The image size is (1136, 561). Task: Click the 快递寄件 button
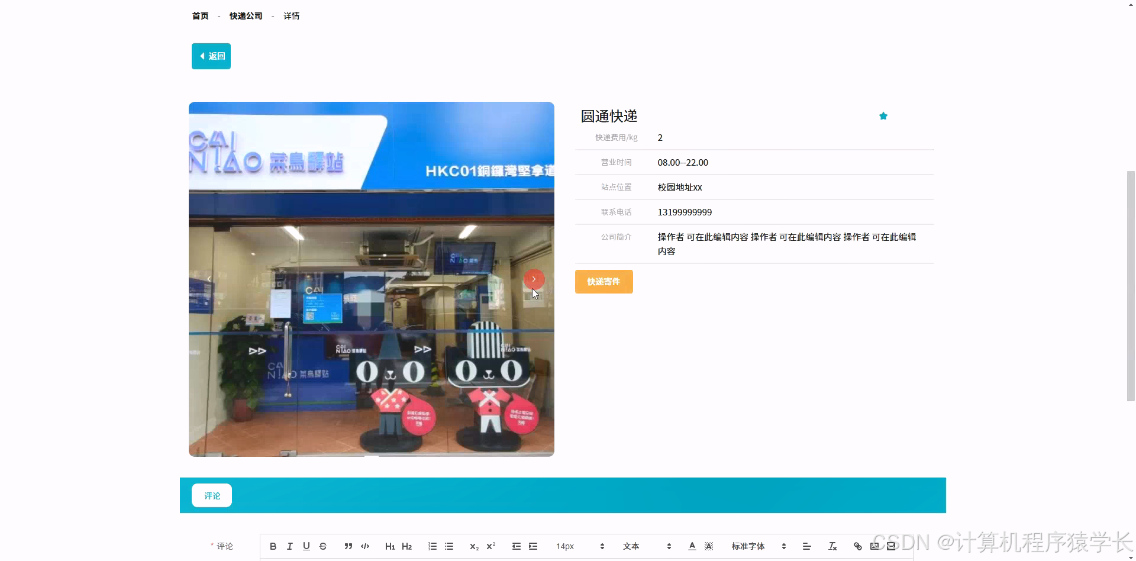[603, 282]
